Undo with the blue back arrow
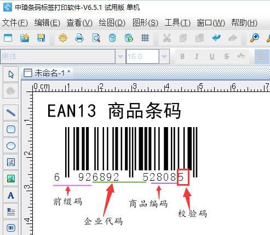Viewport: 270px width, 235px height. (216, 38)
